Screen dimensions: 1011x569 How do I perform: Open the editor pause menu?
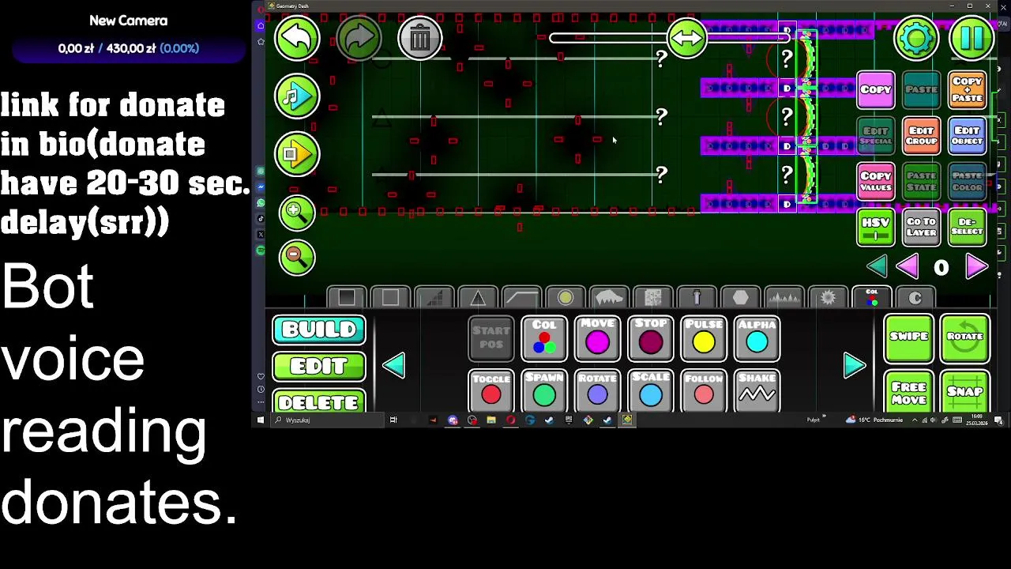[x=972, y=37]
